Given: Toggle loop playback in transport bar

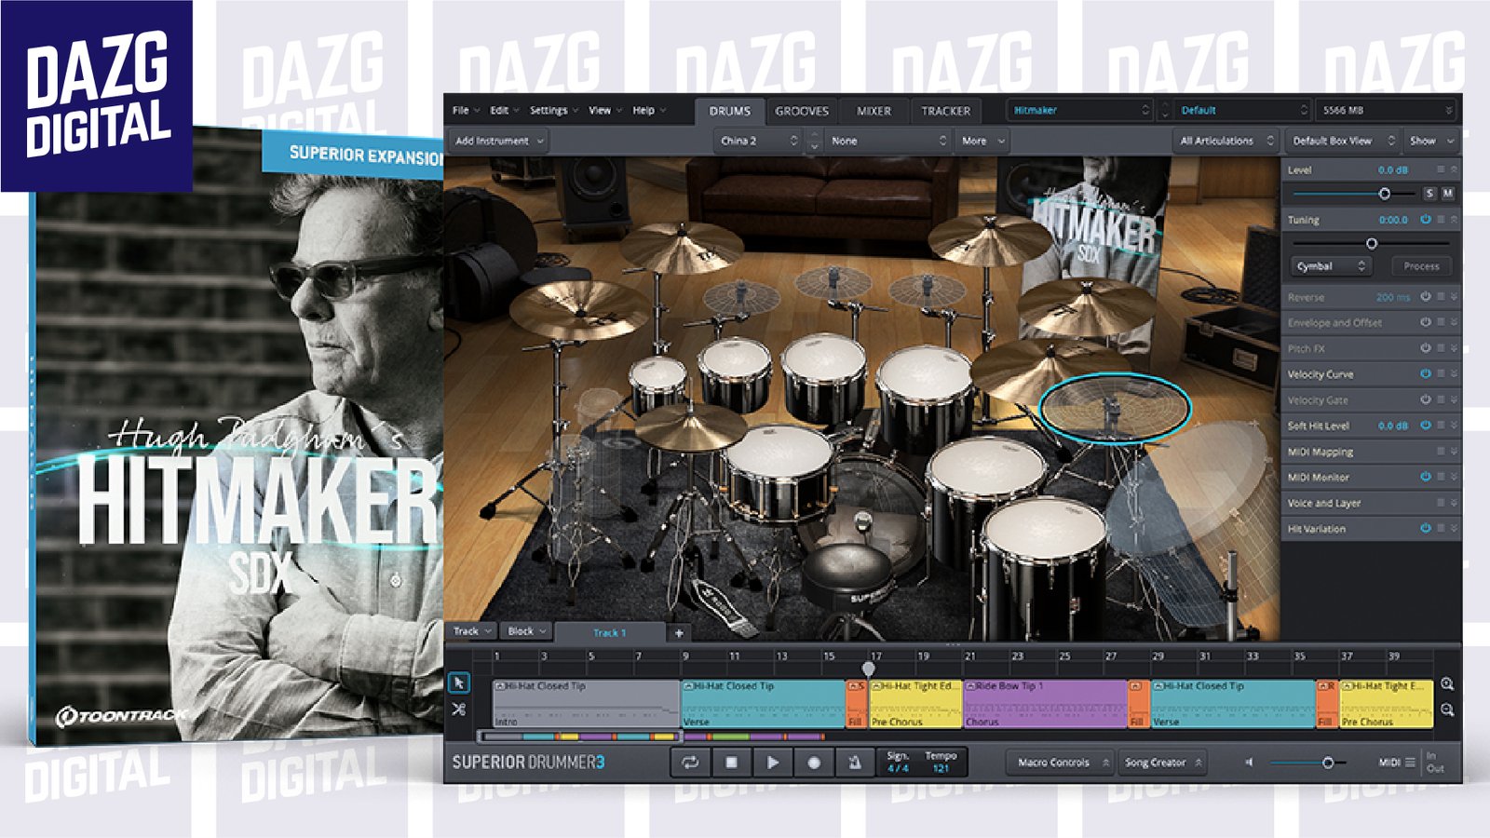Looking at the screenshot, I should [690, 763].
